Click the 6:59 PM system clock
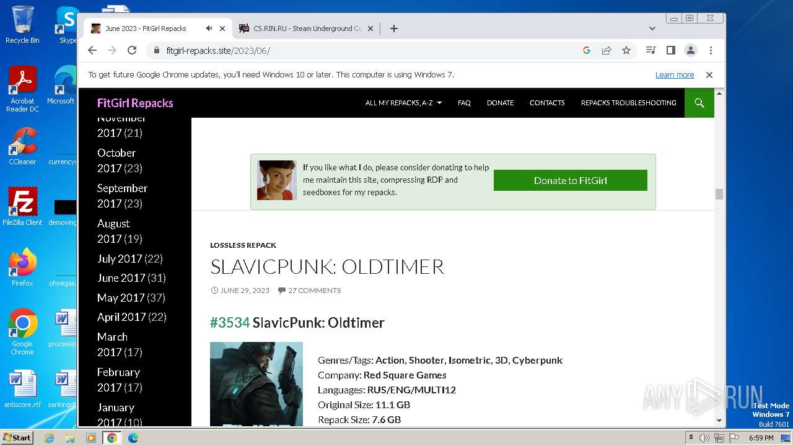The image size is (793, 446). coord(761,438)
